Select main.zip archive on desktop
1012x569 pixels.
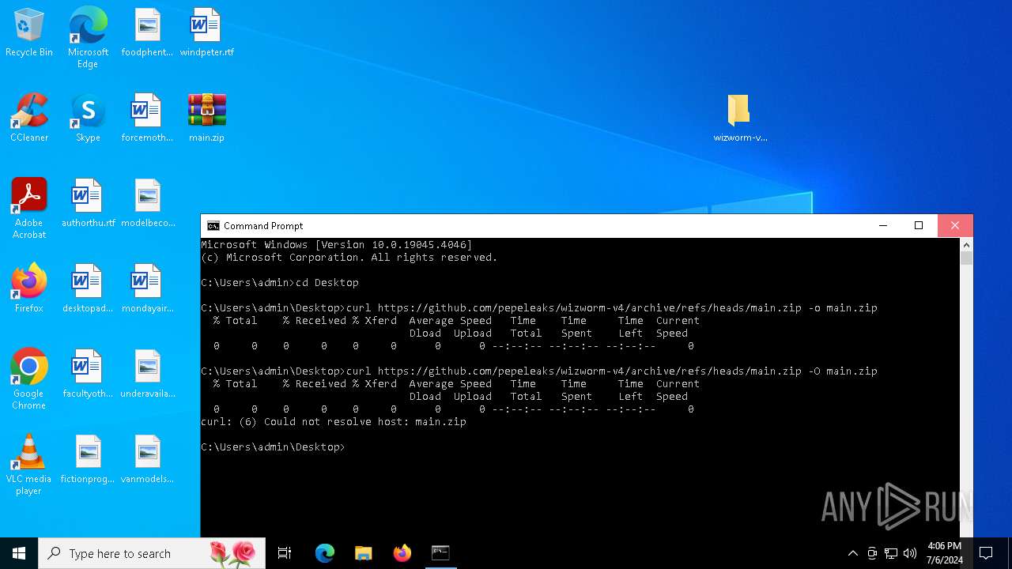tap(206, 118)
